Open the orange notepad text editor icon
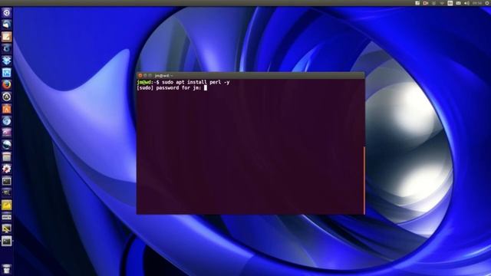The height and width of the screenshot is (276, 491). pyautogui.click(x=7, y=37)
